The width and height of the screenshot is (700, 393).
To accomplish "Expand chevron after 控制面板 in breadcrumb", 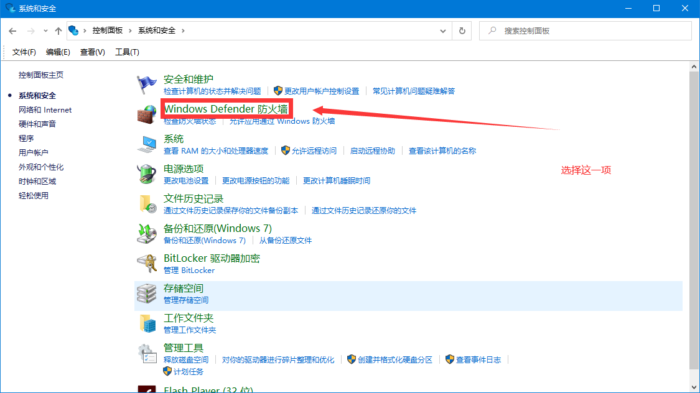I will click(x=130, y=30).
